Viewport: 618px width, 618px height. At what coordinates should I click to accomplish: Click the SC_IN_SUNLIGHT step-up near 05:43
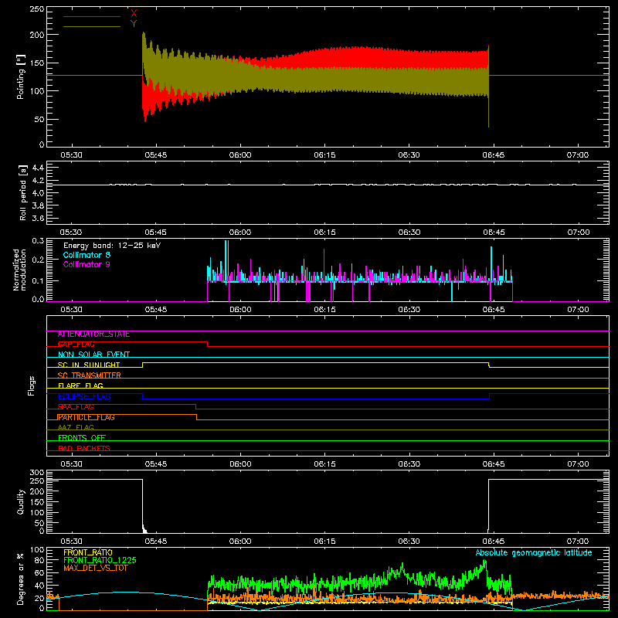click(143, 365)
